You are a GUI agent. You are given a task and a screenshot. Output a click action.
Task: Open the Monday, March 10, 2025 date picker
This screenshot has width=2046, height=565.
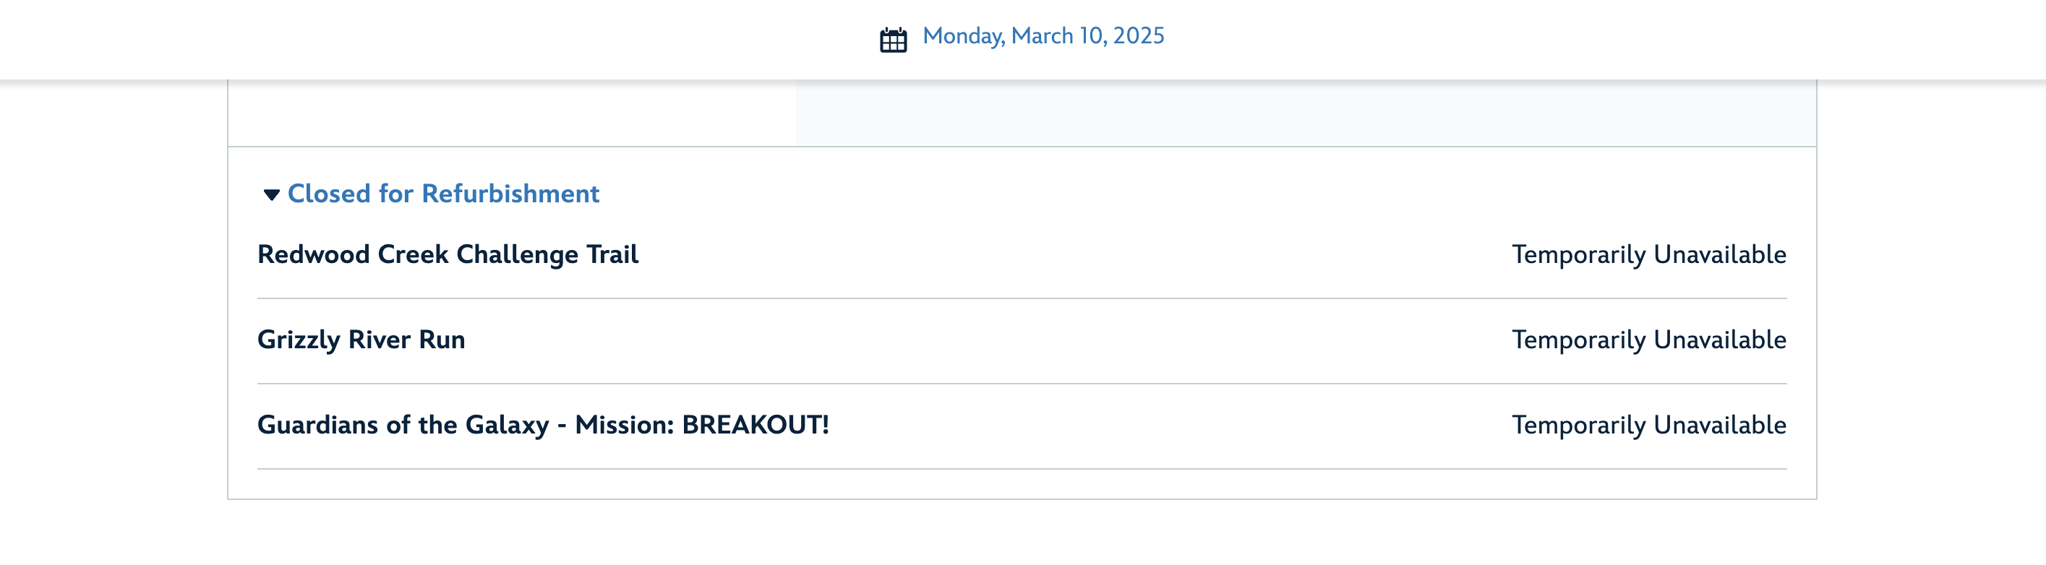pyautogui.click(x=1043, y=35)
